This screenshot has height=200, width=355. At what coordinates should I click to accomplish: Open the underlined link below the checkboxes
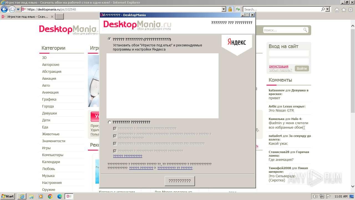(x=128, y=156)
